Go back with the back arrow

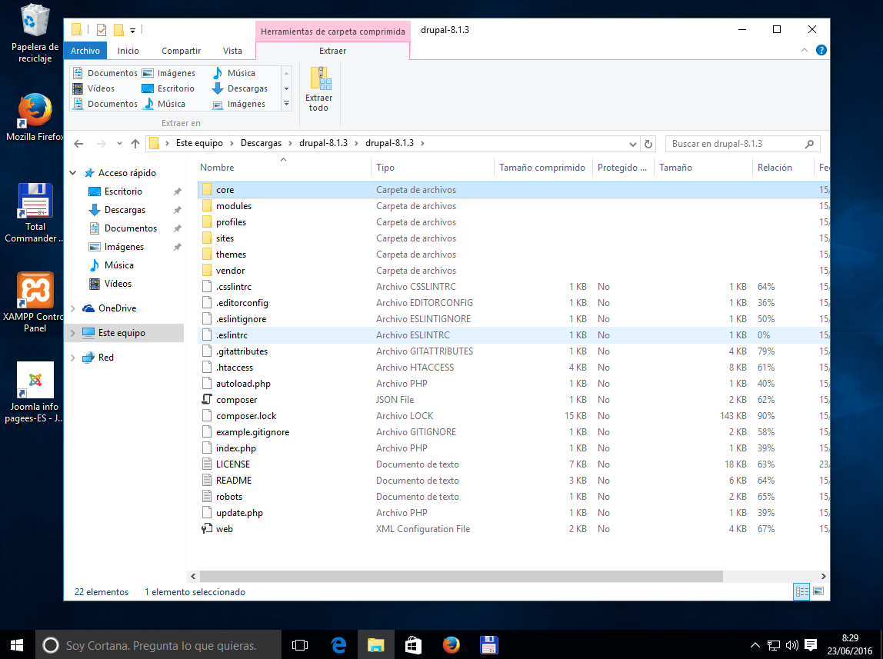78,144
